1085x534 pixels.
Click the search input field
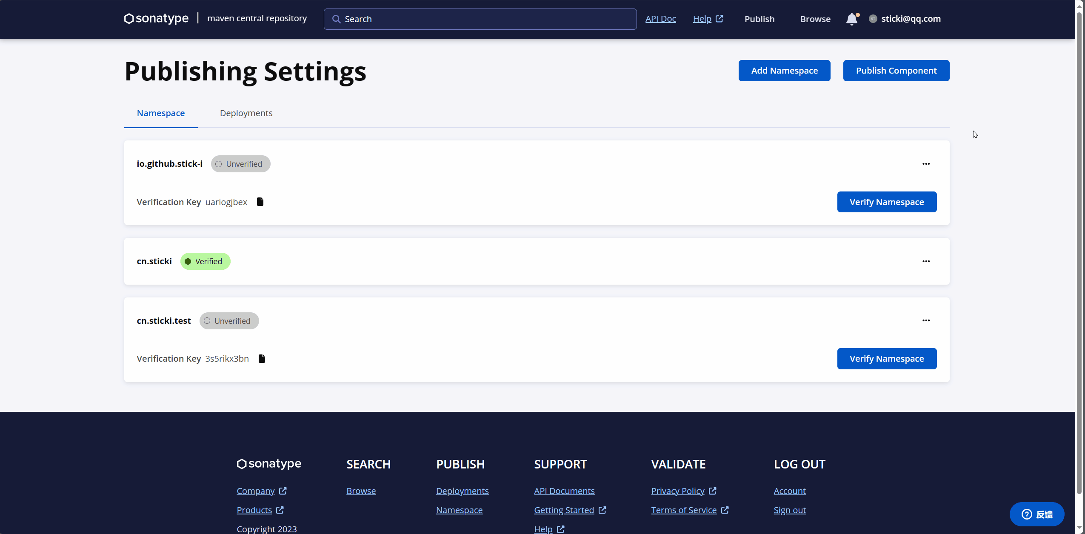point(480,19)
